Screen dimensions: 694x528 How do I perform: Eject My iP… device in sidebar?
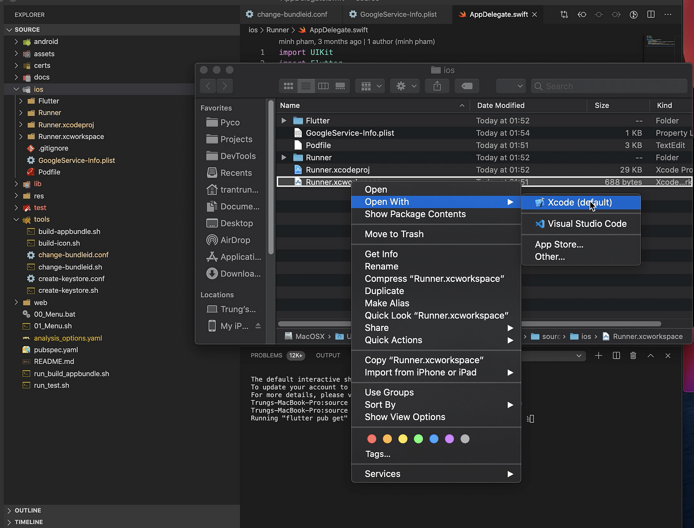258,325
